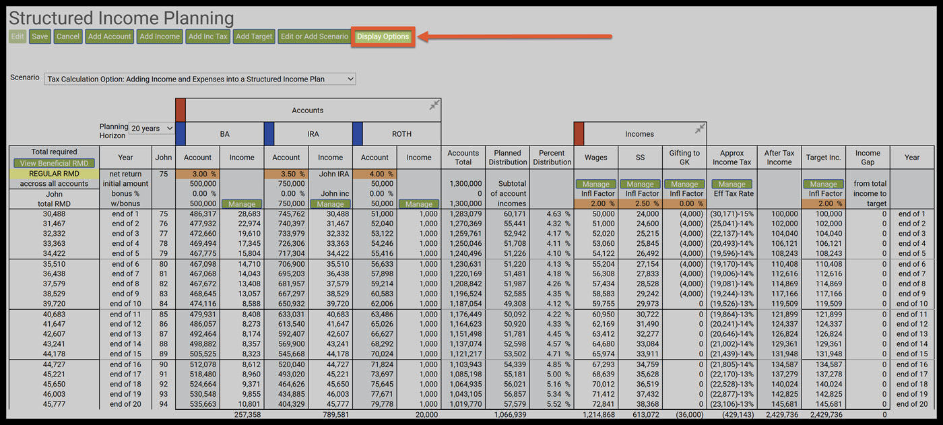Click Manage button under Target Inc.
The image size is (943, 425).
pyautogui.click(x=823, y=184)
